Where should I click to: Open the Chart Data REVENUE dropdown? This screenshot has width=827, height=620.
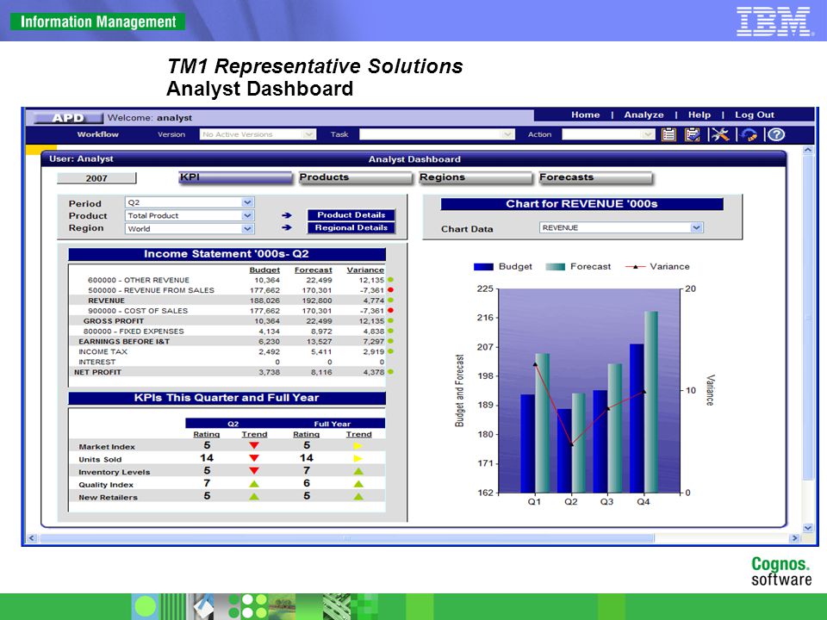click(621, 227)
